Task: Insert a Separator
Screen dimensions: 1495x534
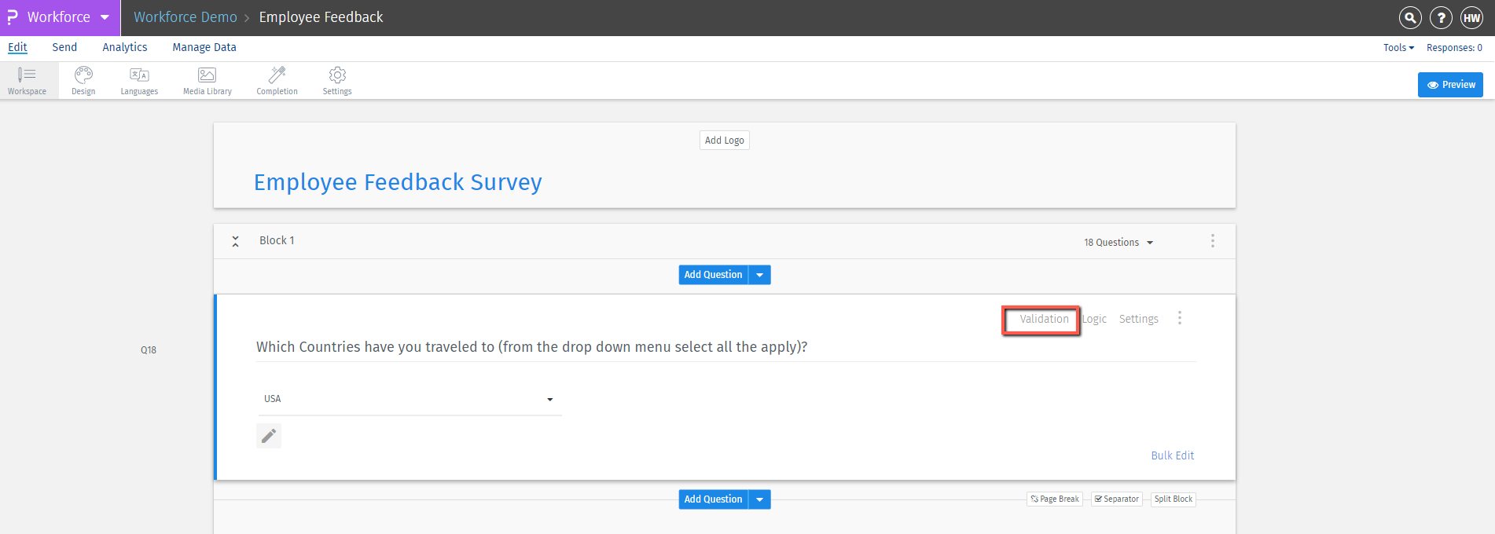Action: [1117, 499]
